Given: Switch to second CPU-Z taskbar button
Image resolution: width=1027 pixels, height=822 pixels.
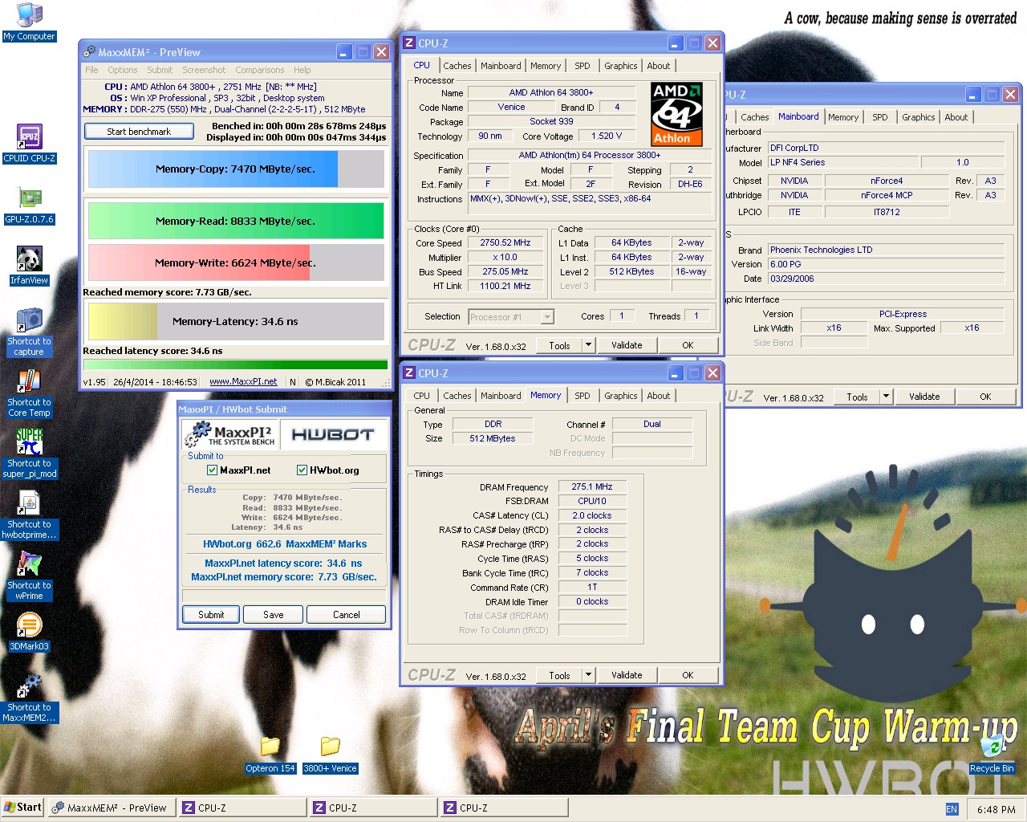Looking at the screenshot, I should pyautogui.click(x=373, y=808).
